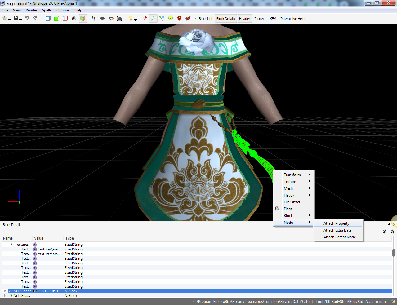Screen dimensions: 397x305
Task: Expand the 23 NiTriSha... row
Action: (5, 296)
